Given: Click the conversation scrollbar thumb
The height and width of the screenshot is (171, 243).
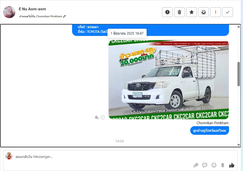Looking at the screenshot, I should (x=239, y=74).
